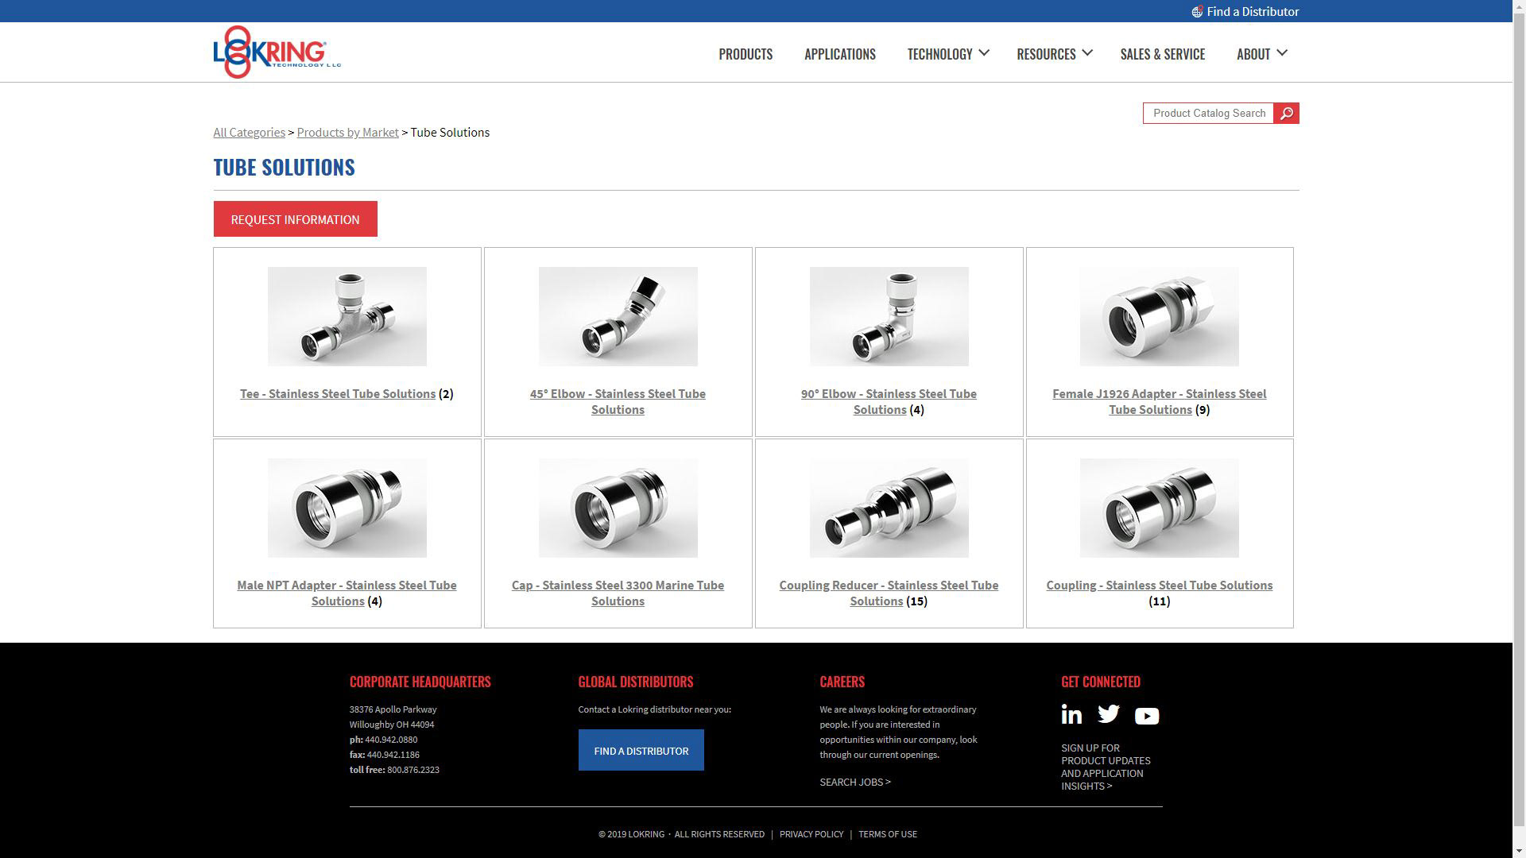Screen dimensions: 1526x858
Task: Click the red search magnifier icon
Action: point(1286,114)
